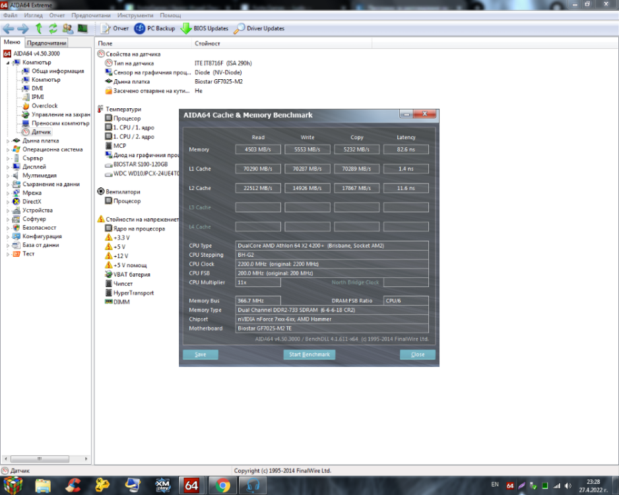This screenshot has height=495, width=619.
Task: Click the Поле column header
Action: [143, 44]
